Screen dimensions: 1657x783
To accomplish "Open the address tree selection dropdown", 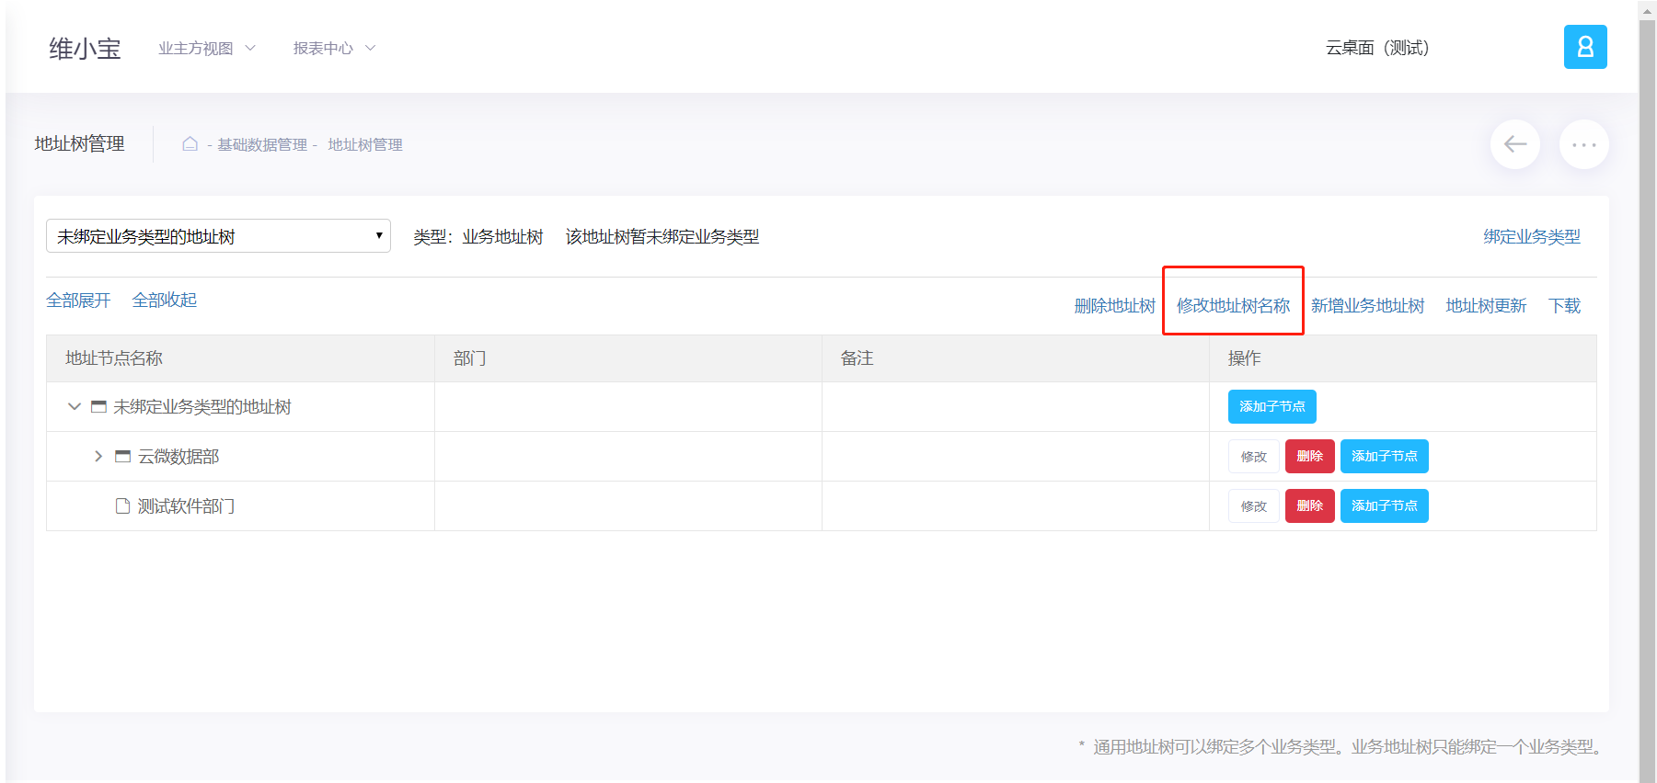I will [x=218, y=236].
